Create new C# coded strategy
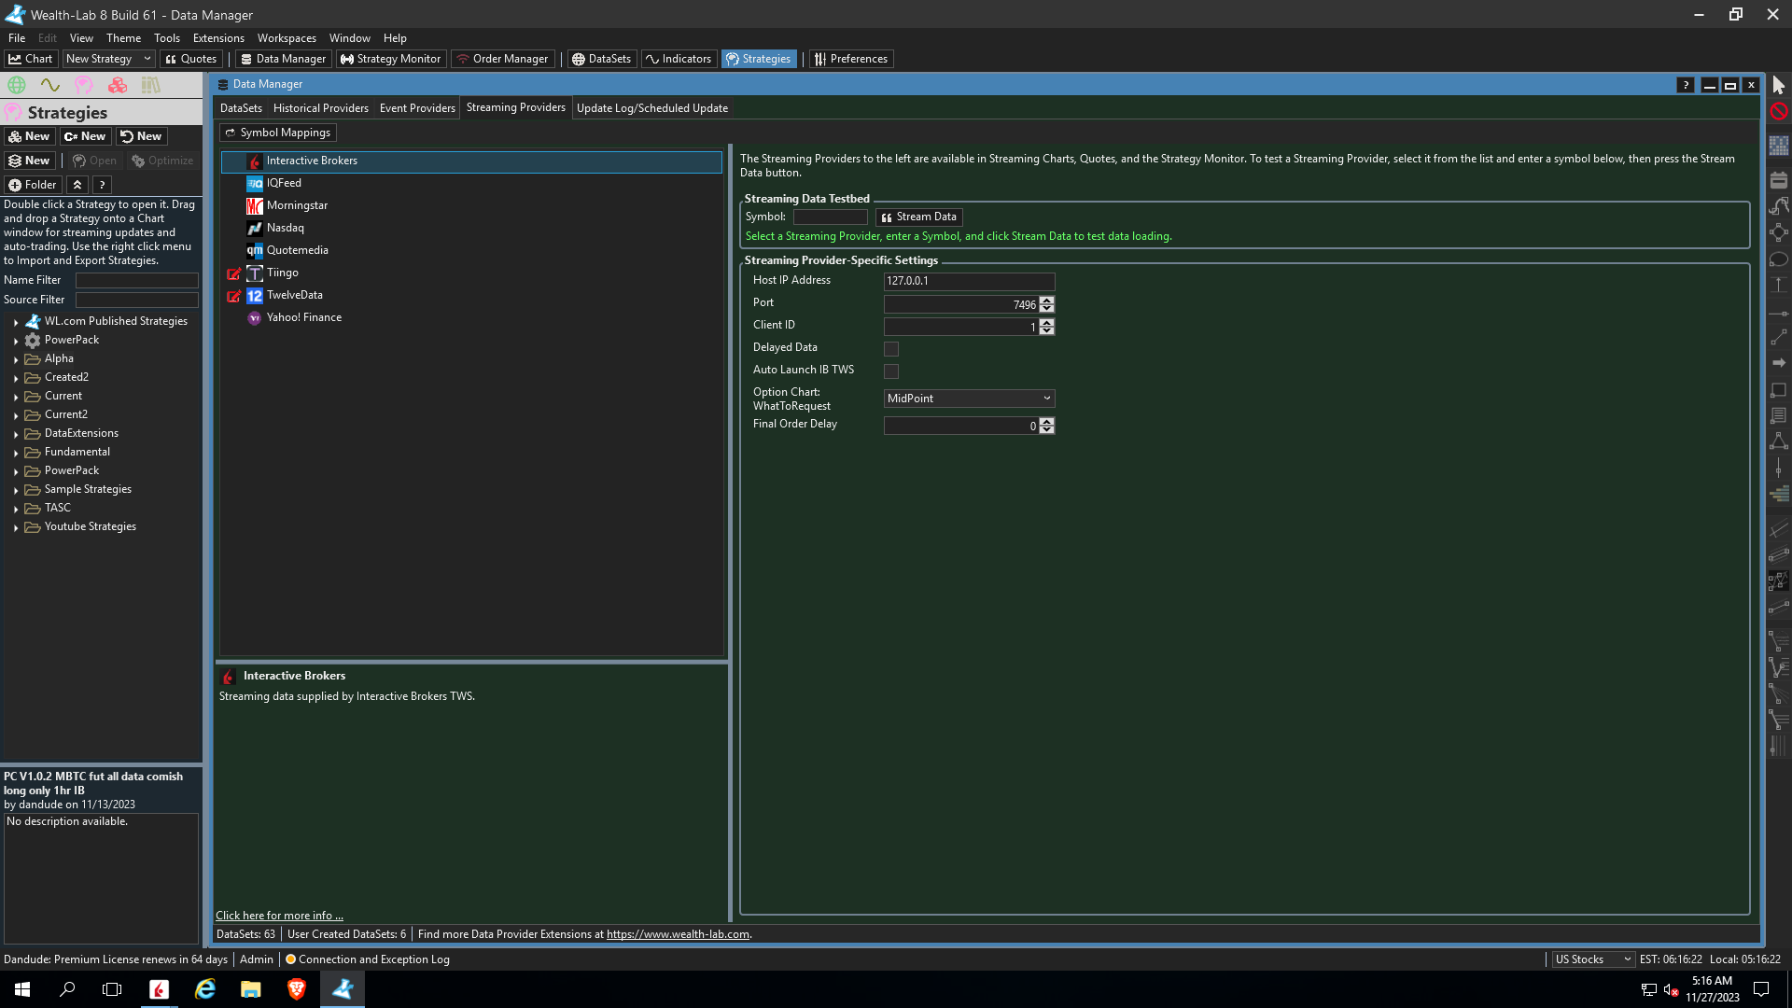 [x=85, y=136]
